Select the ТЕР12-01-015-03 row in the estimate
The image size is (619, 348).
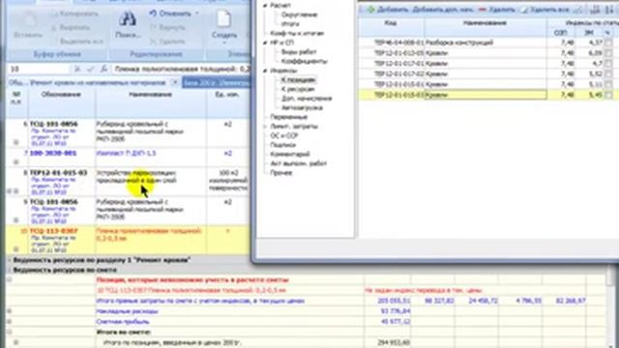pos(128,182)
